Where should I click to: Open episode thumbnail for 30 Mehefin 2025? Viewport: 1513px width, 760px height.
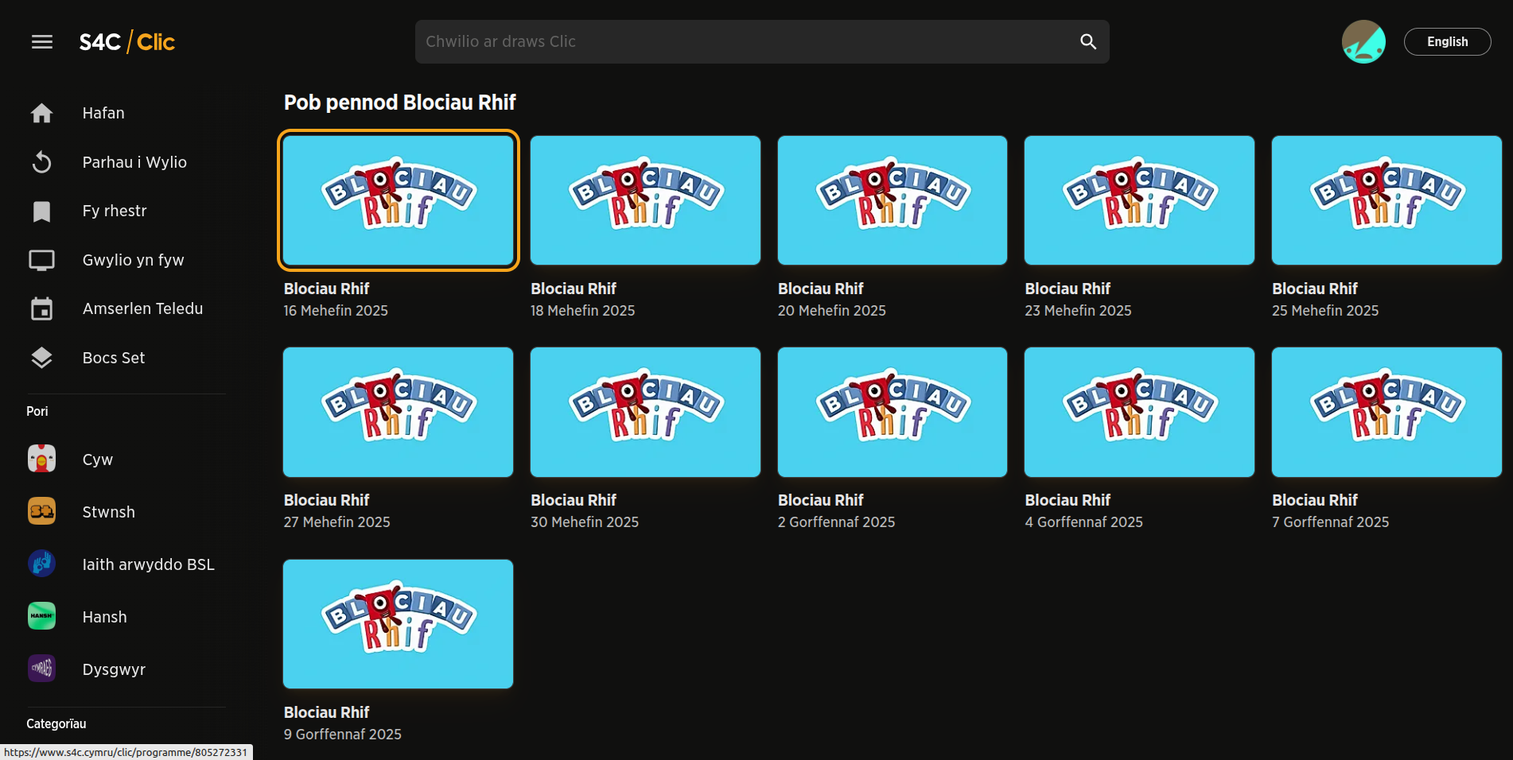coord(645,412)
